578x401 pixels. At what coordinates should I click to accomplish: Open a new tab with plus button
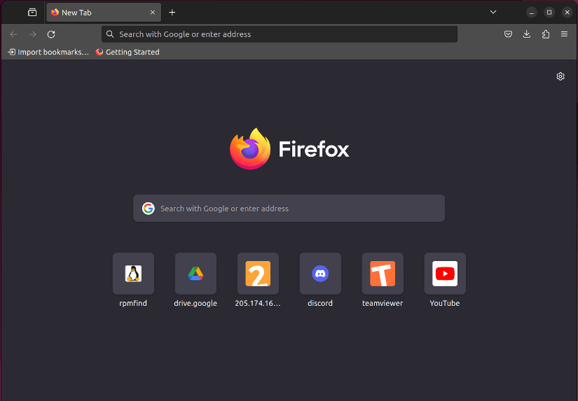(x=172, y=13)
